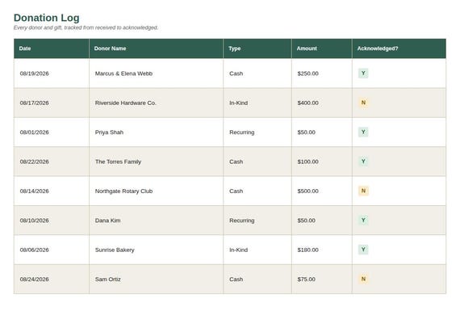The image size is (460, 311).
Task: Click the N badge for Northgate Rotary Club
Action: 363,191
